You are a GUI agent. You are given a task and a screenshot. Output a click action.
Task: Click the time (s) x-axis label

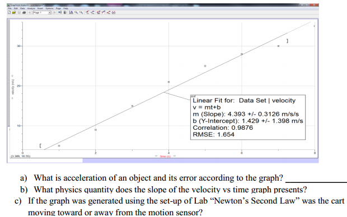166,156
